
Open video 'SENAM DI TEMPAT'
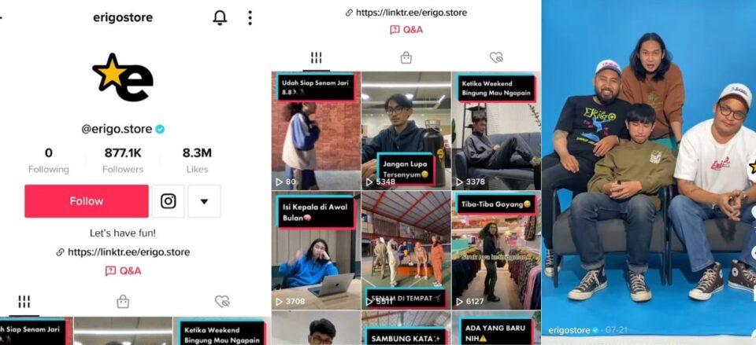[x=406, y=250]
